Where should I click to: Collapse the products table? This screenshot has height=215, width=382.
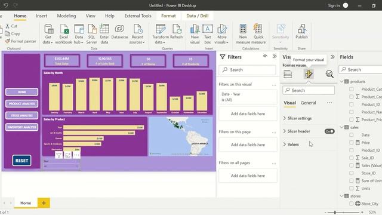point(341,81)
